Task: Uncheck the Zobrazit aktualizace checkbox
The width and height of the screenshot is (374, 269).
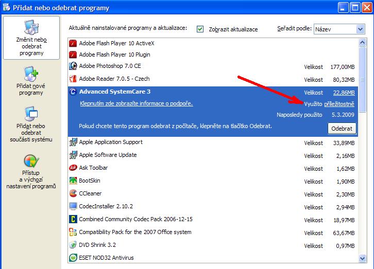Action: tap(200, 29)
